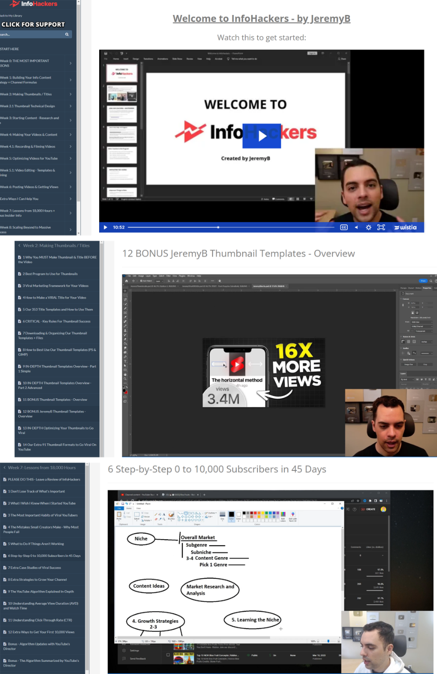
Task: Expand Week 1: Building Your Info Content chevron
Action: [71, 80]
